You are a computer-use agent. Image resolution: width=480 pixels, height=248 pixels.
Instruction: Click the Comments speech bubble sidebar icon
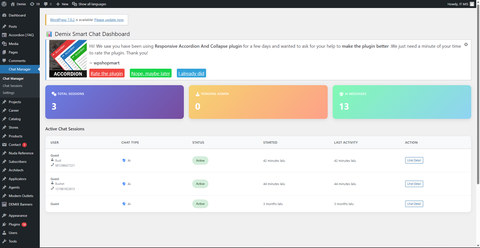(x=4, y=61)
